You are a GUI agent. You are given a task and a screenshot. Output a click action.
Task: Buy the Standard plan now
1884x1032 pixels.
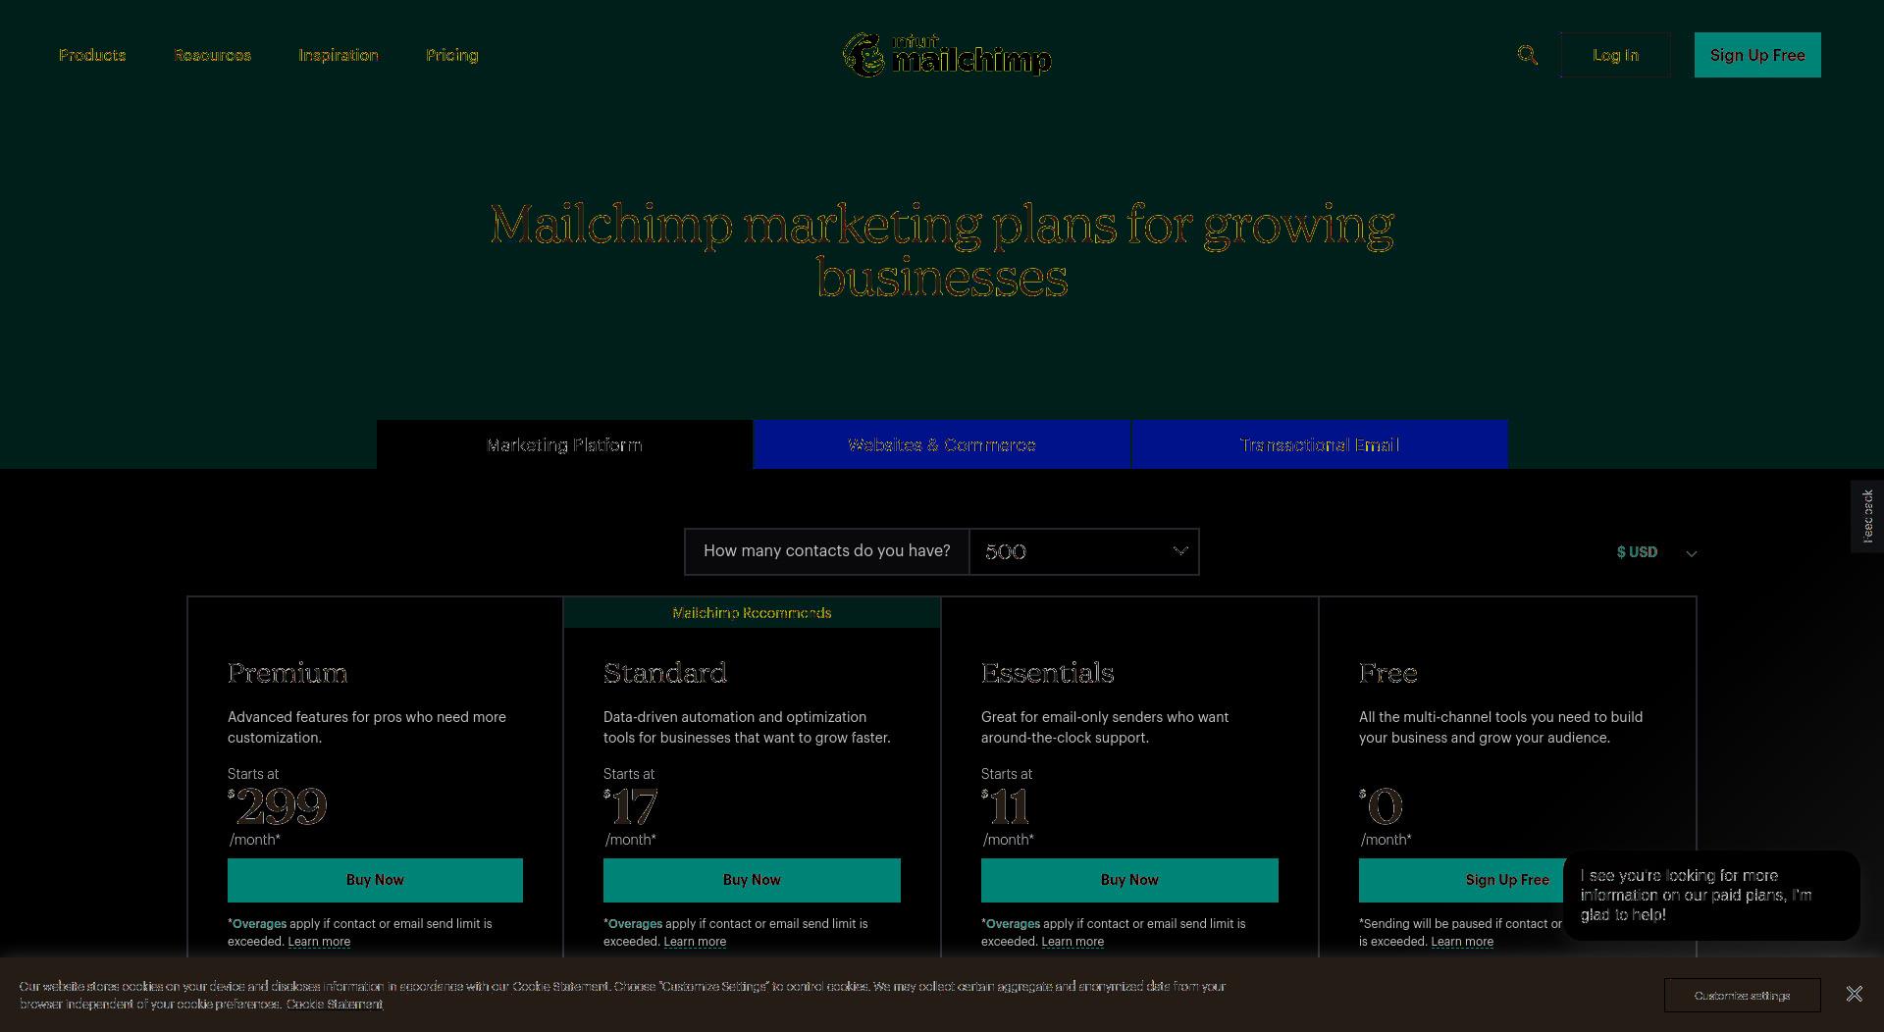coord(752,880)
